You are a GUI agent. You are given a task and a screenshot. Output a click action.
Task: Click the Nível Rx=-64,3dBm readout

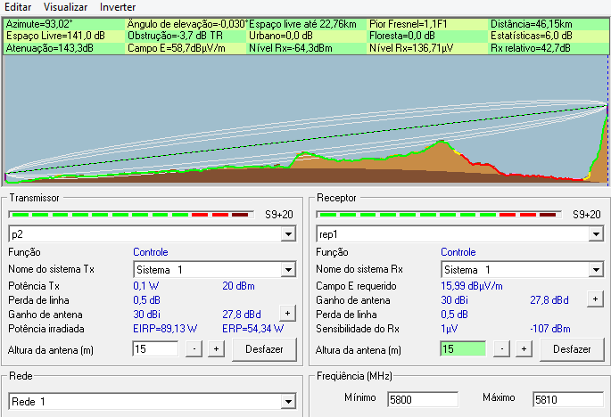291,48
